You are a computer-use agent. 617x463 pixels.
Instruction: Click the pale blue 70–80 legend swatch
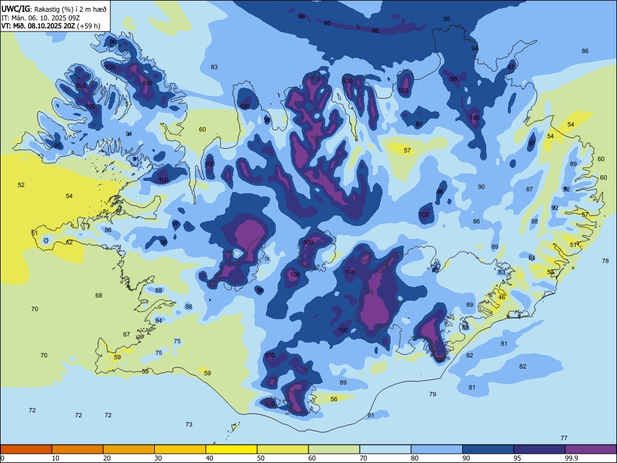(x=385, y=449)
